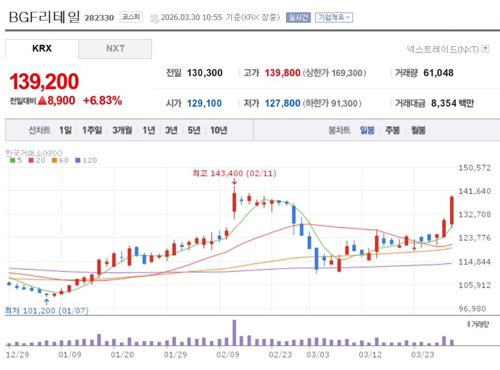Image resolution: width=500 pixels, height=370 pixels.
Task: Click the 코스피 market badge
Action: pyautogui.click(x=131, y=17)
